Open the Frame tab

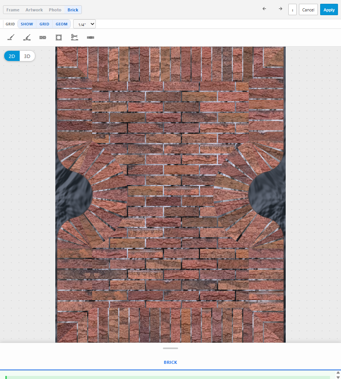pos(13,10)
